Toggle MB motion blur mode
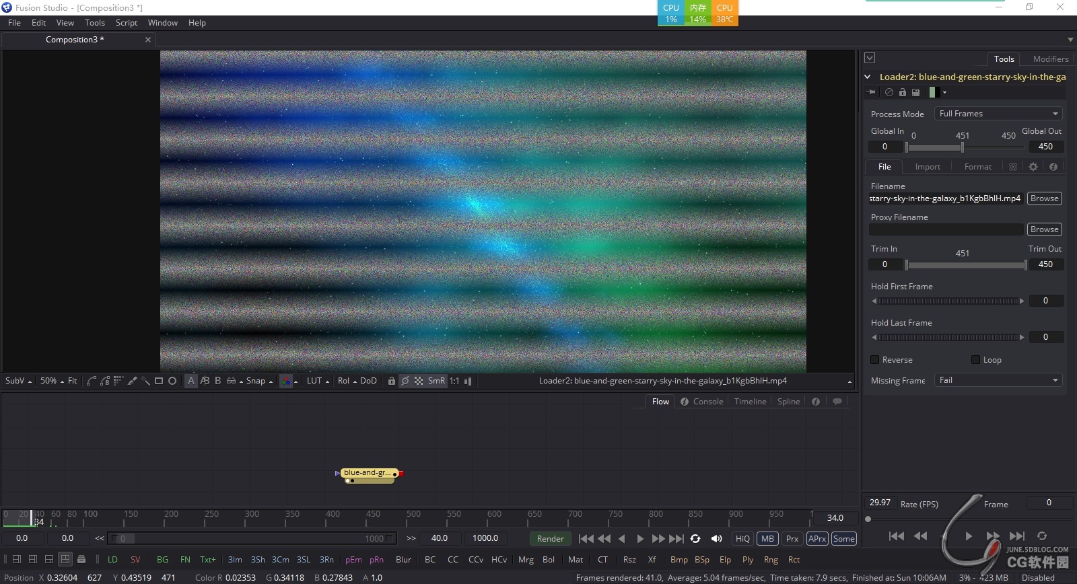Viewport: 1077px width, 584px height. tap(767, 539)
